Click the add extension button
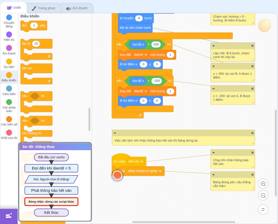 coord(9,216)
